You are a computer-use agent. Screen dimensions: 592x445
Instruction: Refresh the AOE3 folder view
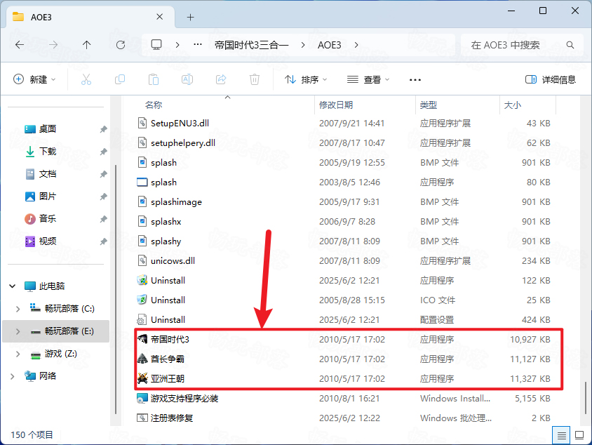tap(121, 45)
